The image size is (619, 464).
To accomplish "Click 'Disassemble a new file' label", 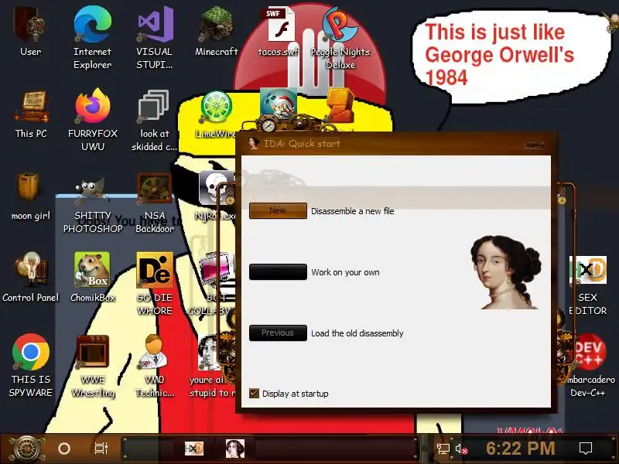I will click(x=353, y=211).
